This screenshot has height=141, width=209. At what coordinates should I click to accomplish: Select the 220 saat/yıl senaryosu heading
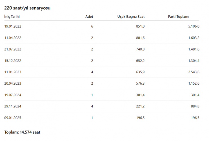coord(27,8)
